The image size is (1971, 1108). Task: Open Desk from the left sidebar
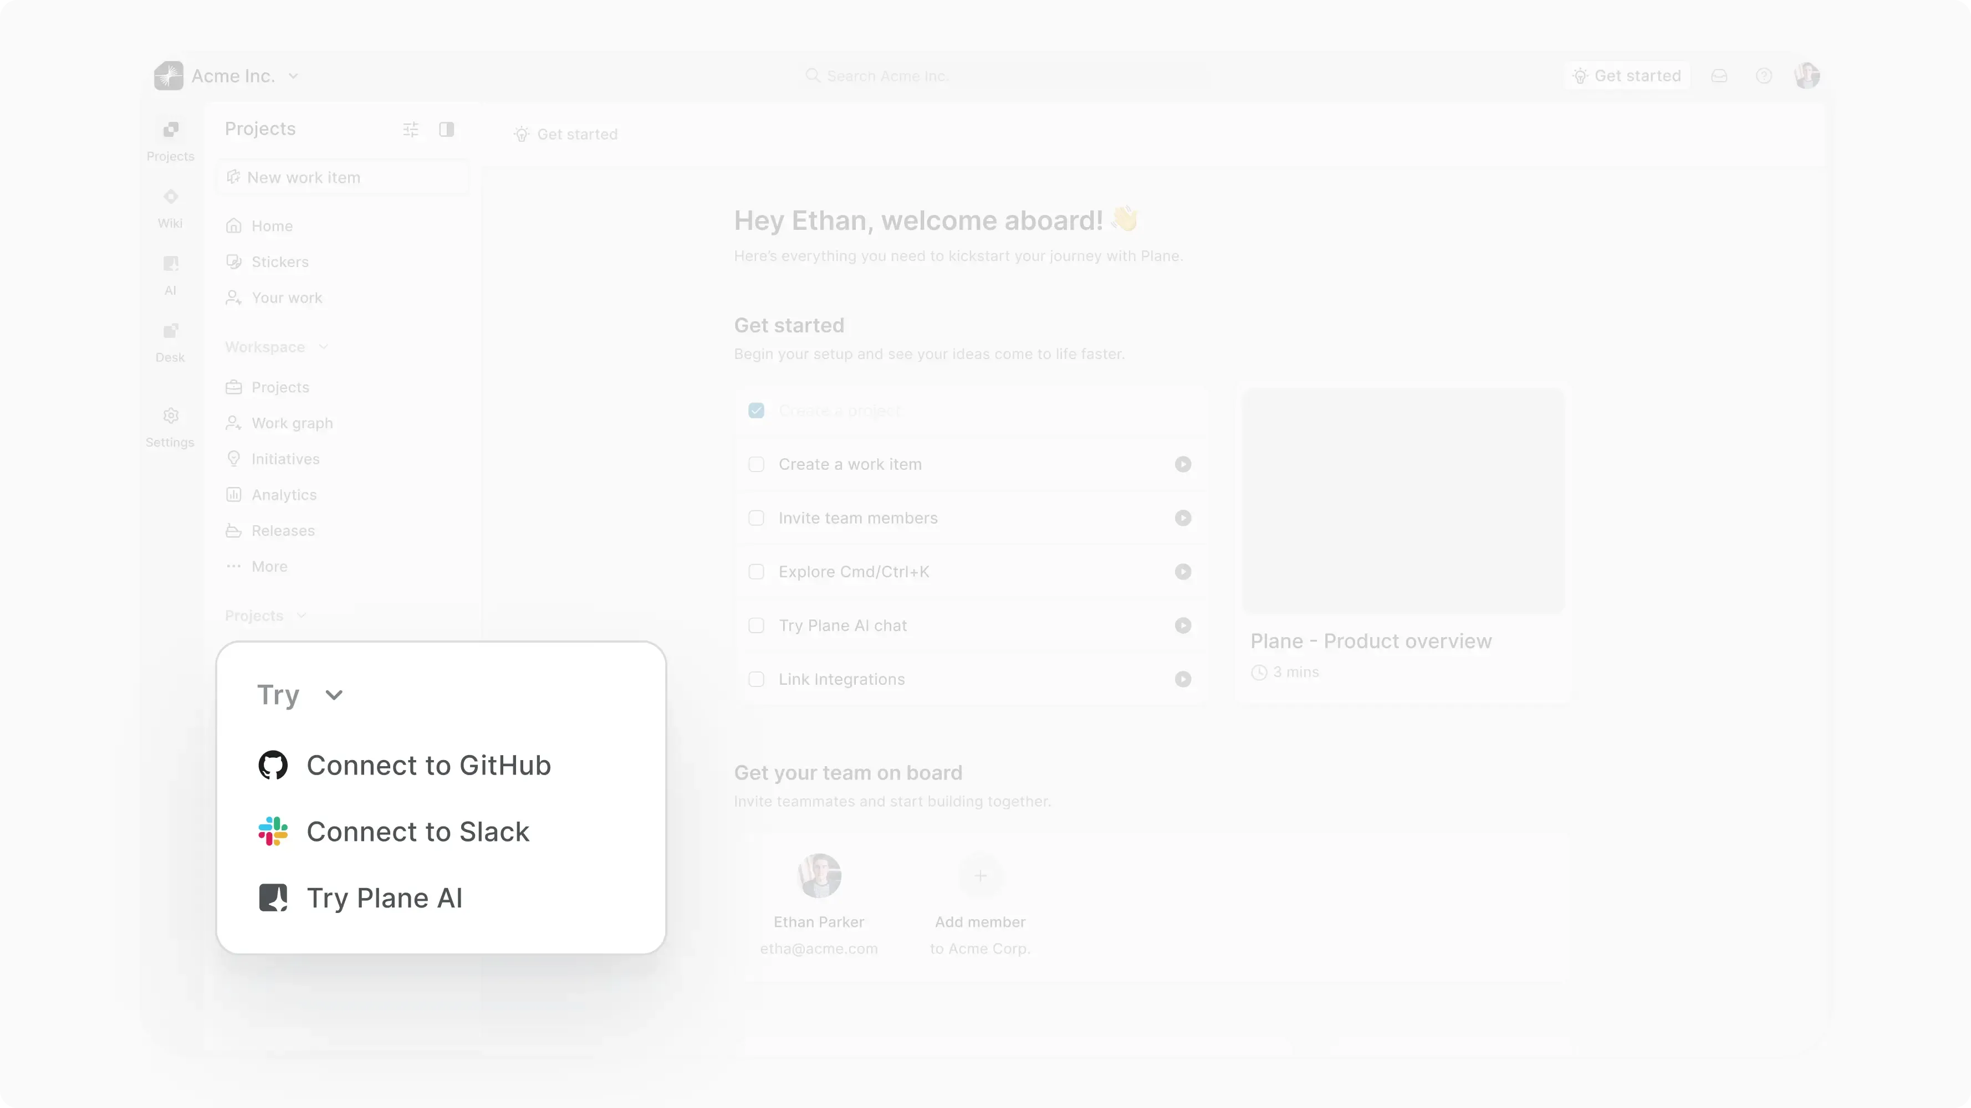point(170,340)
